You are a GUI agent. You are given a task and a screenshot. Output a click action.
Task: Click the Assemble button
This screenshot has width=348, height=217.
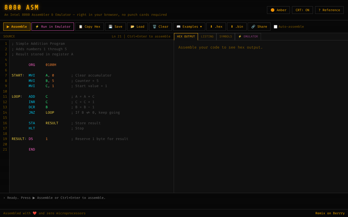17,27
